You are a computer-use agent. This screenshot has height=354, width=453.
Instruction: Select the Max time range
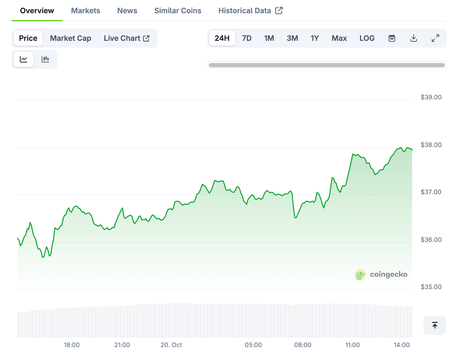[339, 38]
